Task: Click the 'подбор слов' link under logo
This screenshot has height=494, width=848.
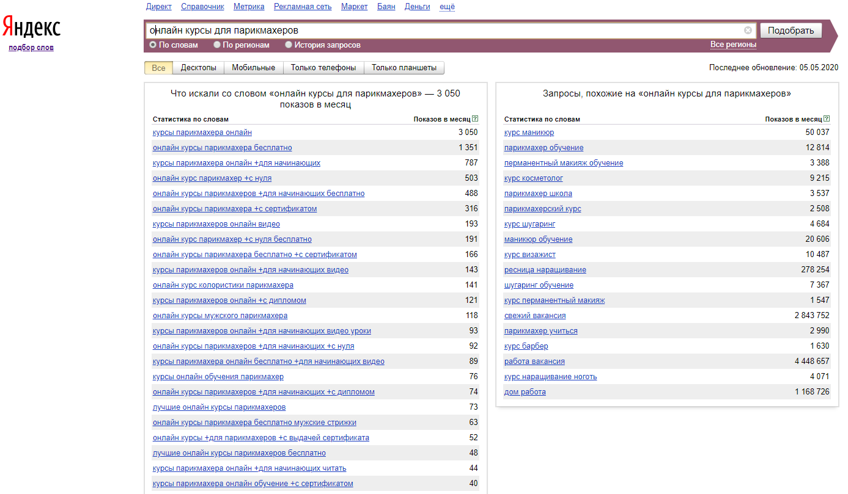Action: pos(31,48)
